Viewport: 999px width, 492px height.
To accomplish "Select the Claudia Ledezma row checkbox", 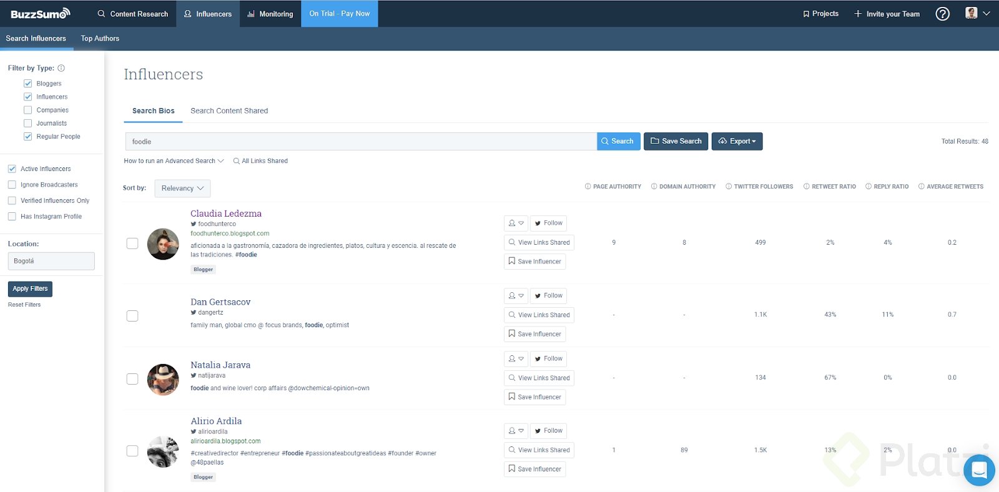I will [132, 244].
